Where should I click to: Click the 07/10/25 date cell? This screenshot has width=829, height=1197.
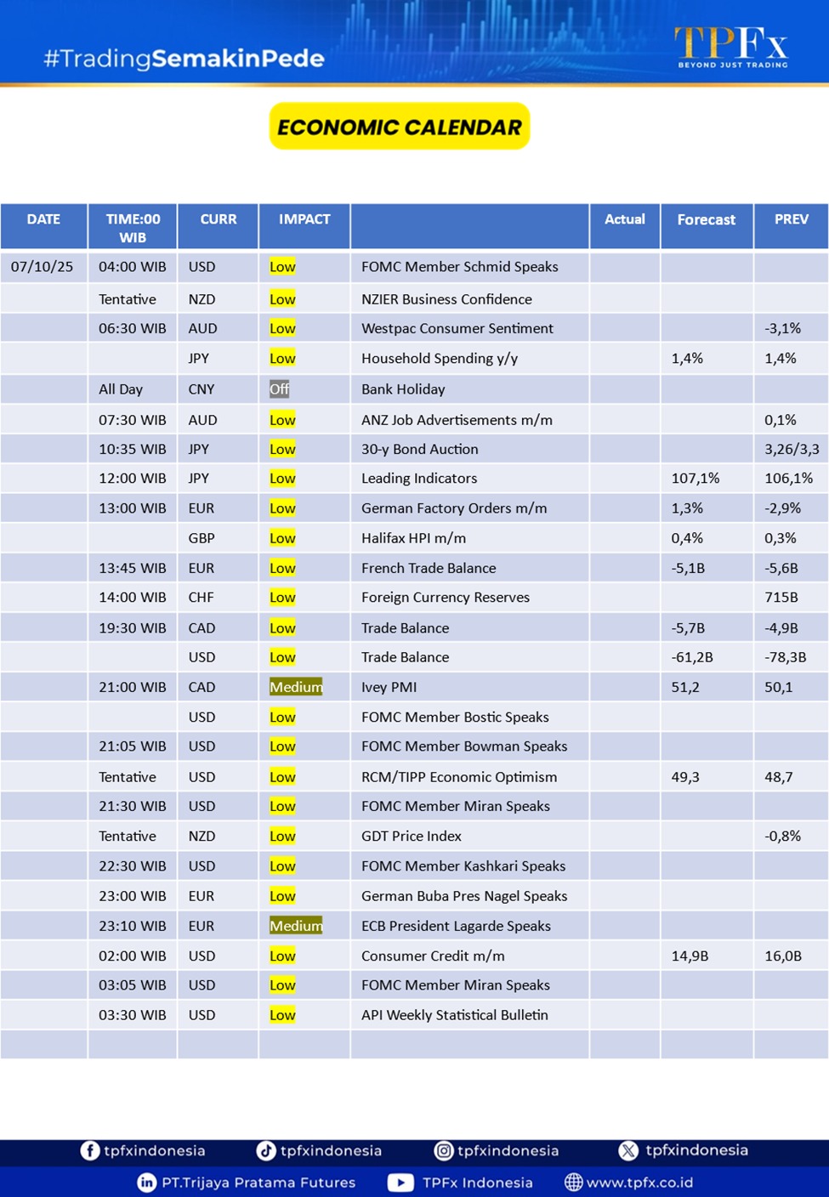[43, 267]
